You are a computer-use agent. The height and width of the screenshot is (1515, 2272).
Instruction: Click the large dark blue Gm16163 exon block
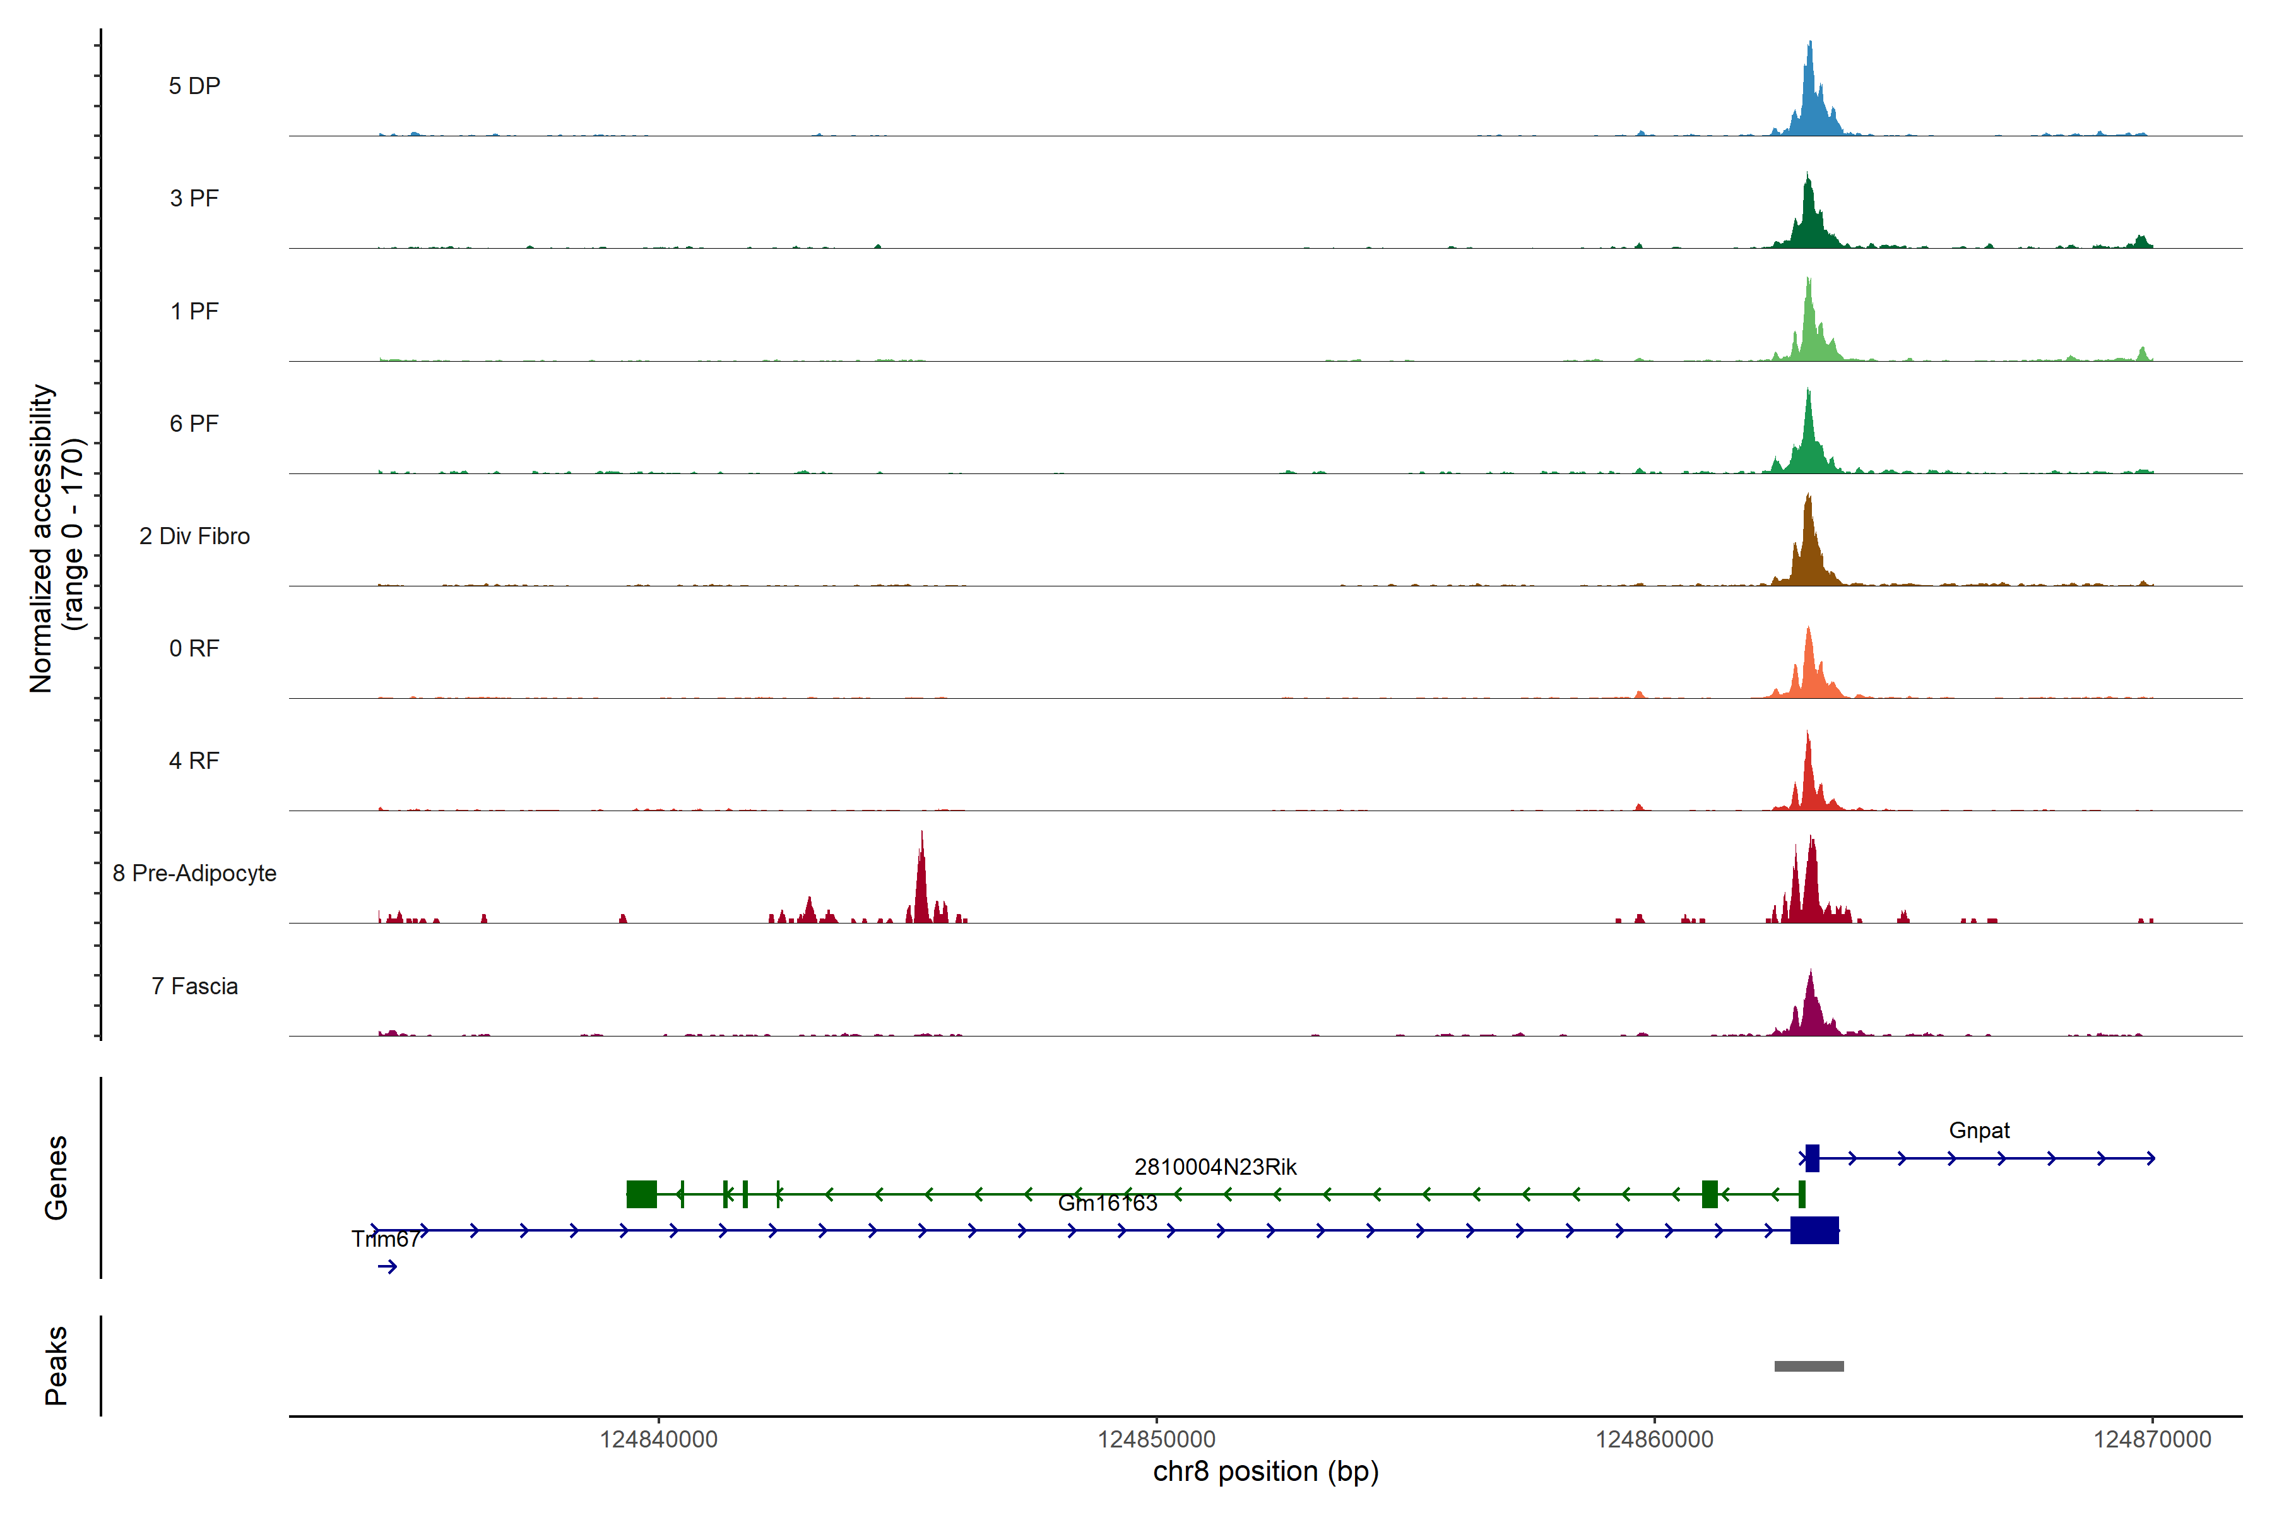(x=1814, y=1230)
